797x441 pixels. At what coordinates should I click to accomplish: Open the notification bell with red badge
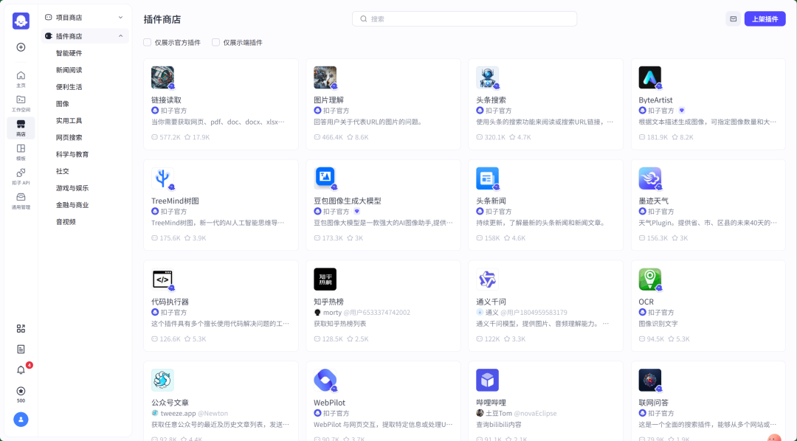point(21,369)
